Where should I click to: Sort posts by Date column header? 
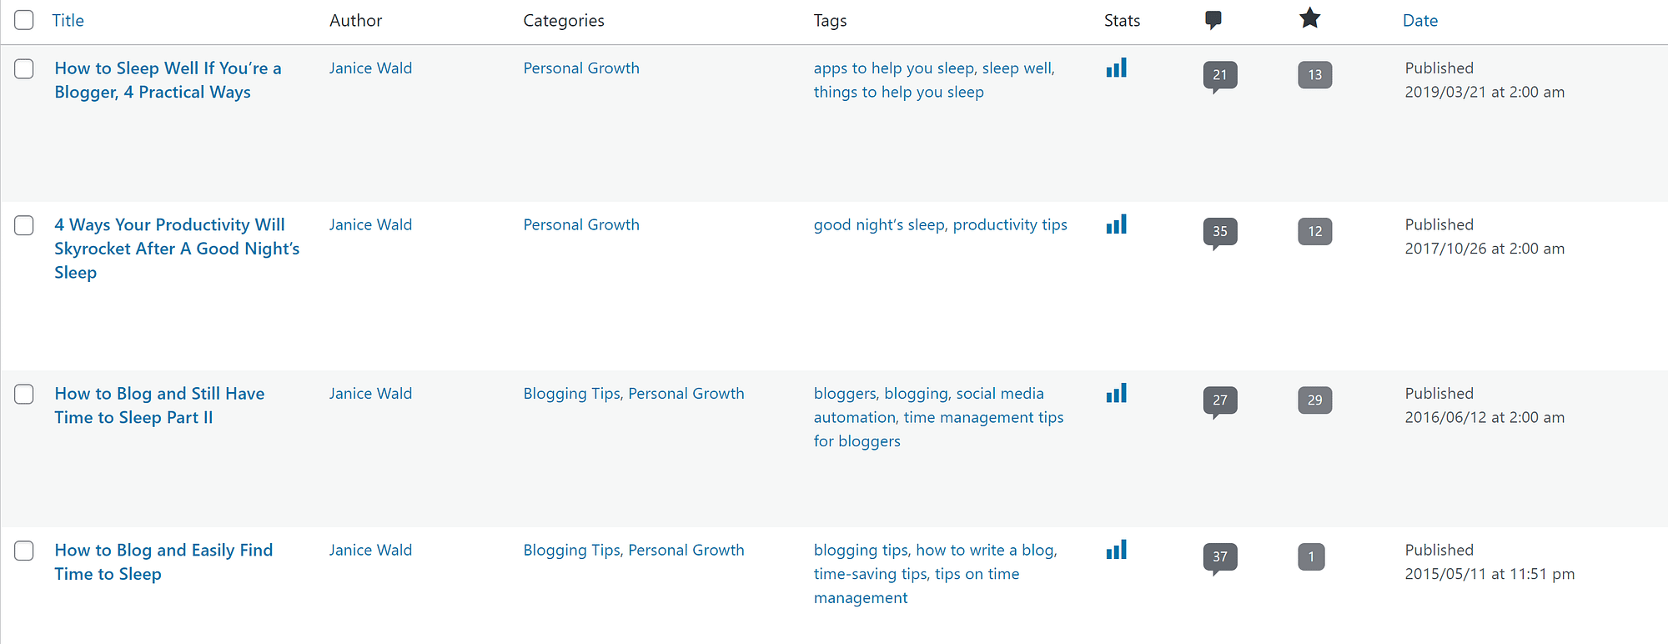[x=1419, y=21]
